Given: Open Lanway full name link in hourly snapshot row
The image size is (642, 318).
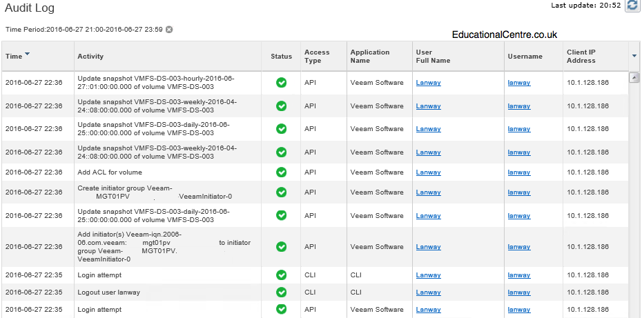Looking at the screenshot, I should point(428,83).
